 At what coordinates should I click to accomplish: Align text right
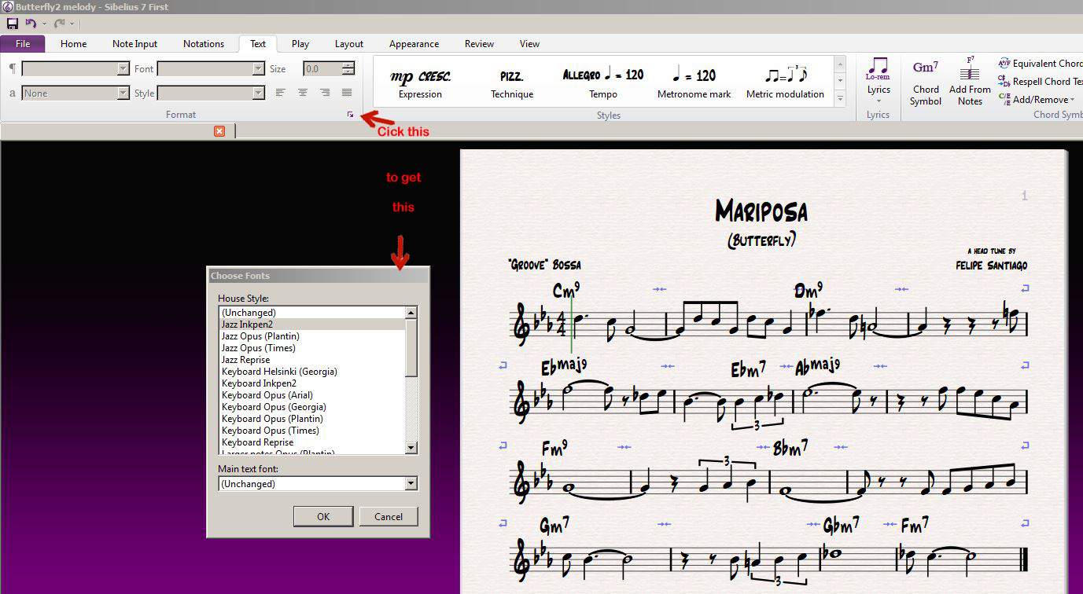tap(325, 93)
